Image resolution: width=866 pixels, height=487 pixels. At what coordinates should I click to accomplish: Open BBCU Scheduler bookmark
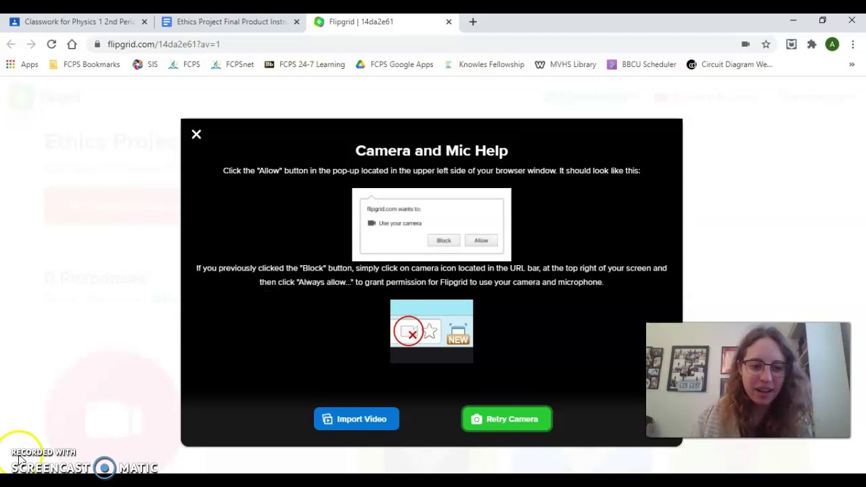click(641, 64)
